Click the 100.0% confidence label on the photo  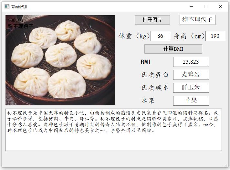pyautogui.click(x=16, y=20)
